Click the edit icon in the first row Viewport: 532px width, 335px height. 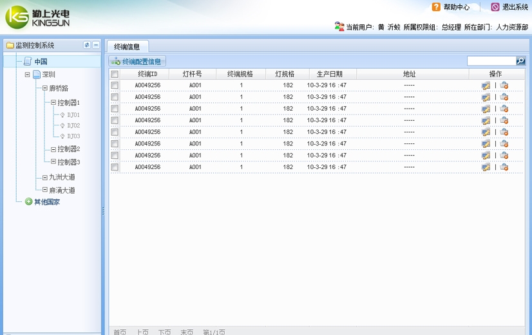[x=486, y=86]
